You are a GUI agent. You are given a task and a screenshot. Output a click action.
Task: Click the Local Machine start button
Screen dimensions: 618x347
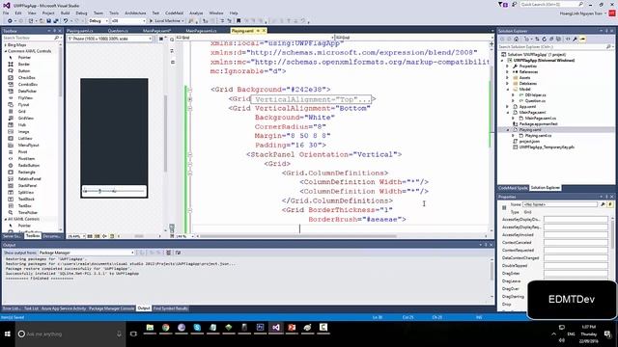pyautogui.click(x=164, y=21)
